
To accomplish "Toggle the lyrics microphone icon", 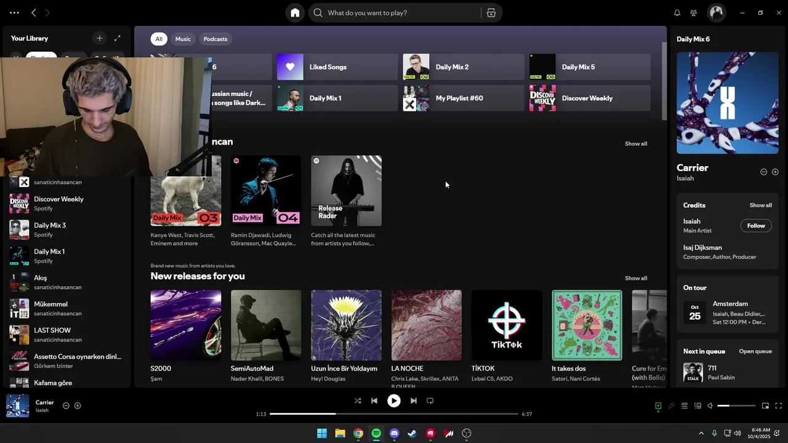I will (x=672, y=405).
